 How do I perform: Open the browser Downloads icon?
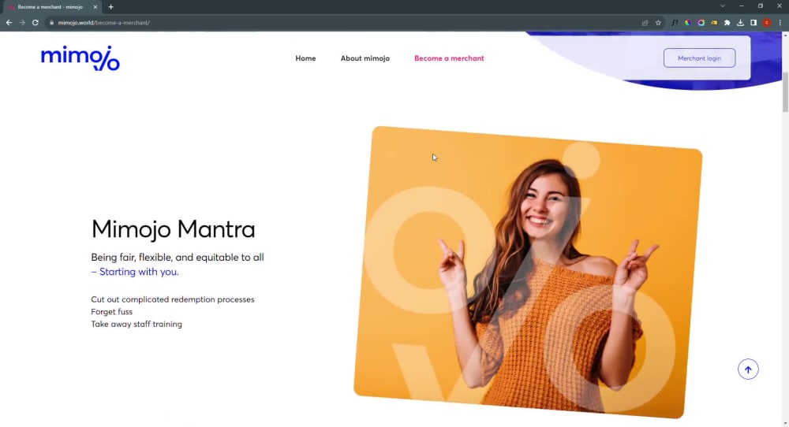click(740, 23)
